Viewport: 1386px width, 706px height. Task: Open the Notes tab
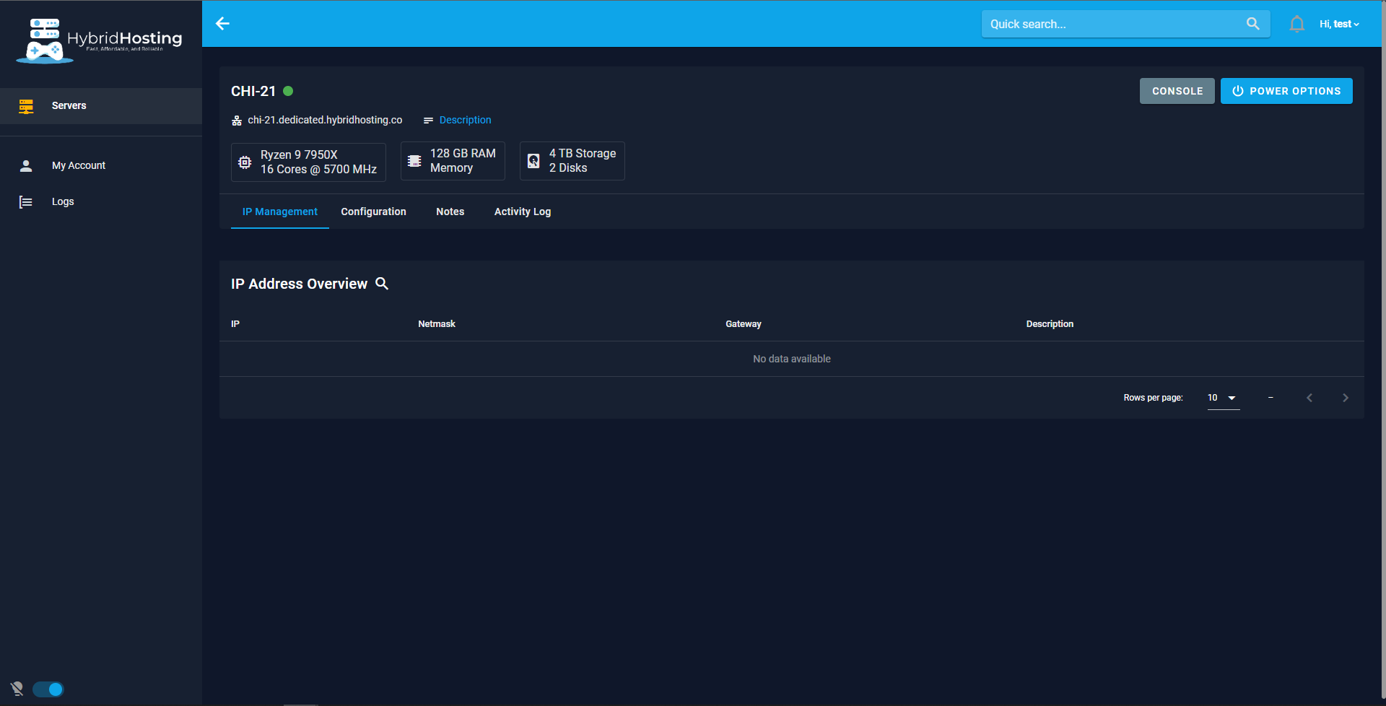[450, 212]
